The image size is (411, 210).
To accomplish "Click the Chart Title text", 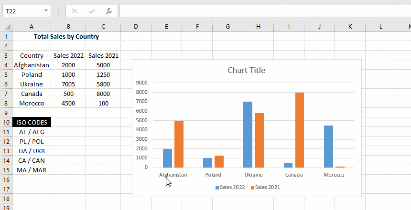I will [x=247, y=70].
